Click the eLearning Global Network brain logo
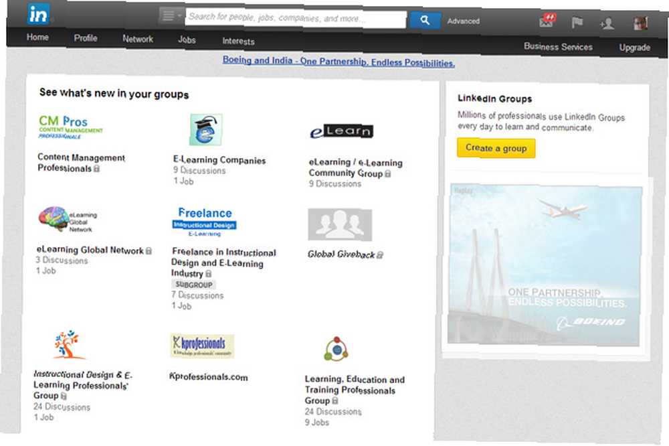The height and width of the screenshot is (446, 669). tap(68, 219)
